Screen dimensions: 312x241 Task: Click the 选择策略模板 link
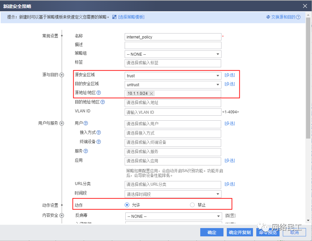pyautogui.click(x=131, y=17)
